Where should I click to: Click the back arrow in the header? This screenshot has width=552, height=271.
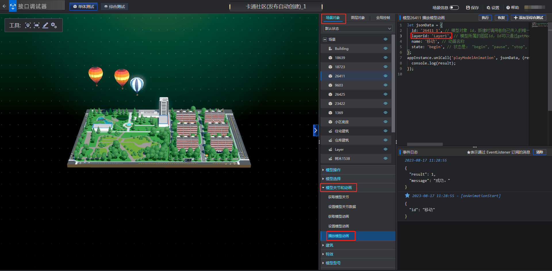tap(4, 6)
